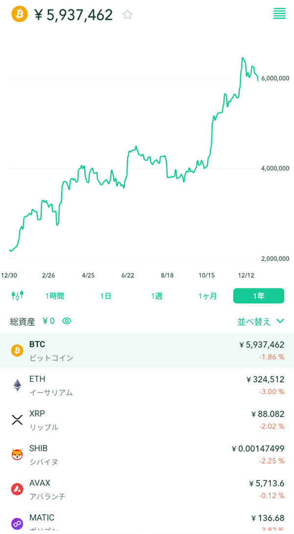Switch chart to 1週 range

point(156,296)
